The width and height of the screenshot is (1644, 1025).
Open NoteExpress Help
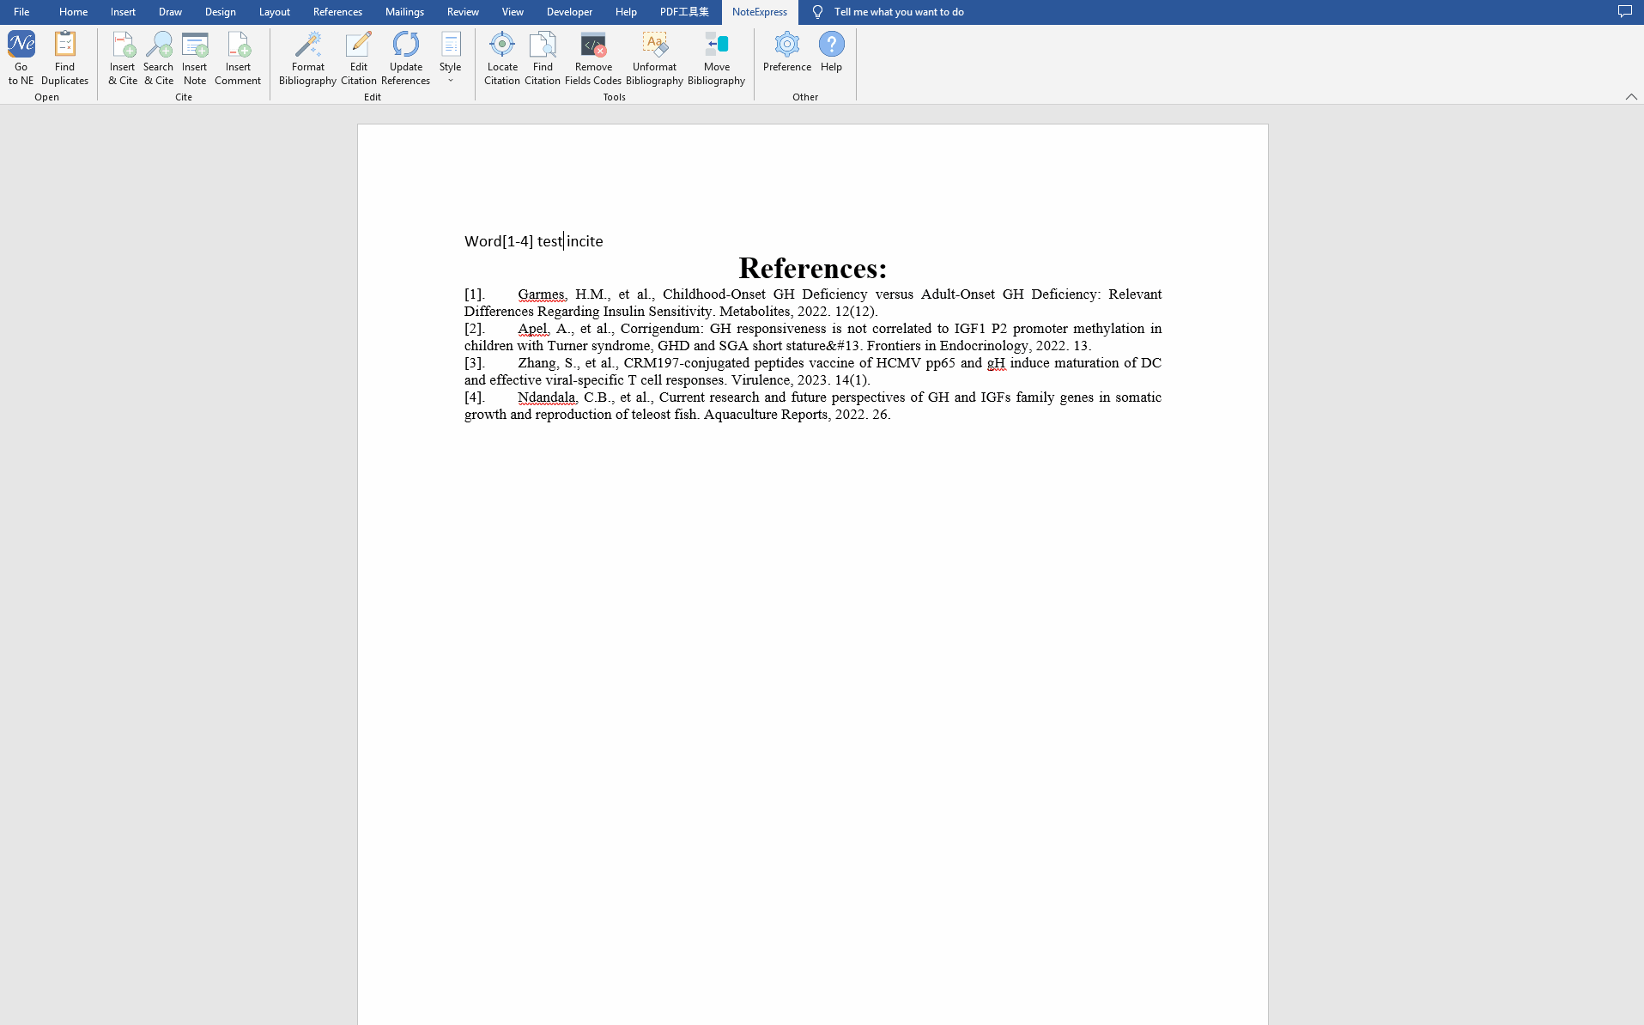coord(831,52)
